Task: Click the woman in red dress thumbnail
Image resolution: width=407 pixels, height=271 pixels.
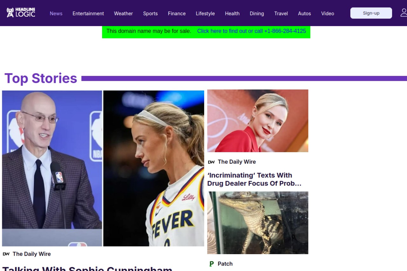Action: [258, 121]
